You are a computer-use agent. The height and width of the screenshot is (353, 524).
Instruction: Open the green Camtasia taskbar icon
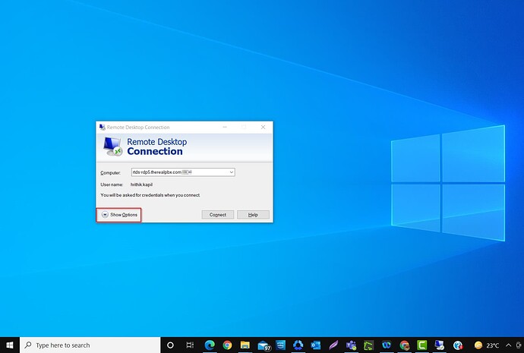(x=421, y=345)
